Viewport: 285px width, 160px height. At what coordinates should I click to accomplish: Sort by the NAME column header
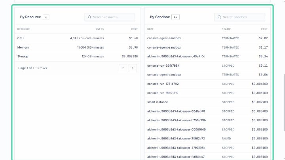coord(150,29)
